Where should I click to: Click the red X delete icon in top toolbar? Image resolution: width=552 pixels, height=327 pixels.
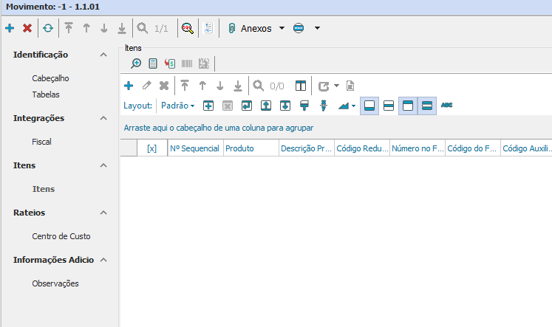(27, 28)
